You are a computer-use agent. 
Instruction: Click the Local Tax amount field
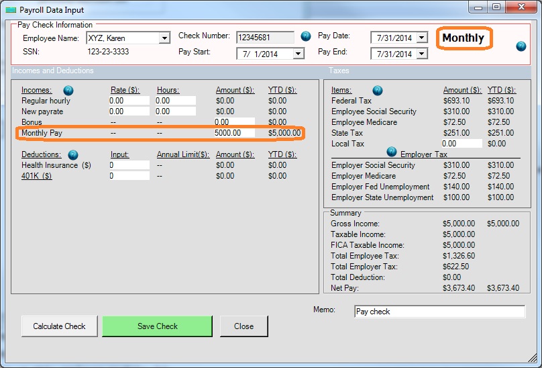[462, 144]
